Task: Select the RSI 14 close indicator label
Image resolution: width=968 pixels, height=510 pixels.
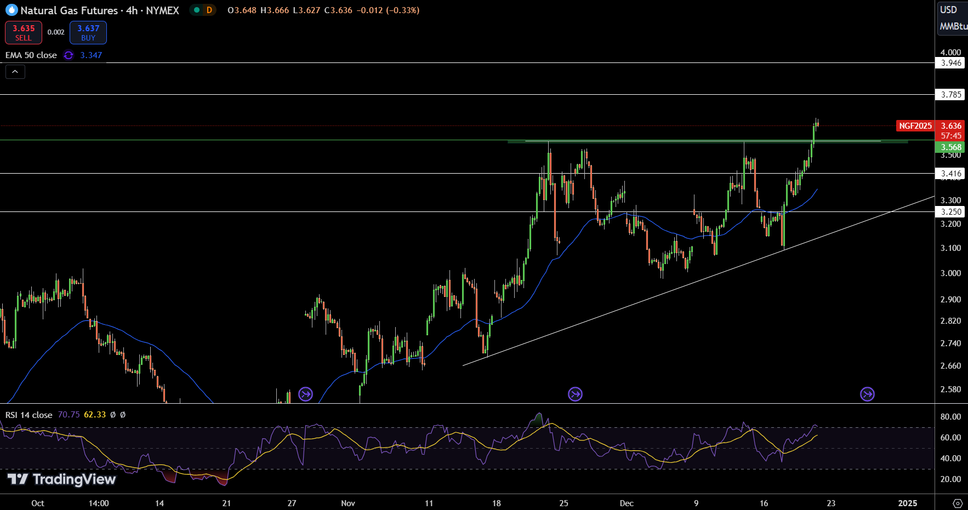Action: coord(29,415)
